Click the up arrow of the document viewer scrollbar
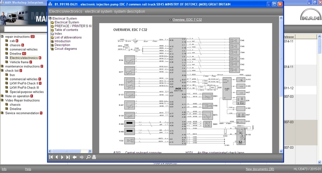 (281, 18)
